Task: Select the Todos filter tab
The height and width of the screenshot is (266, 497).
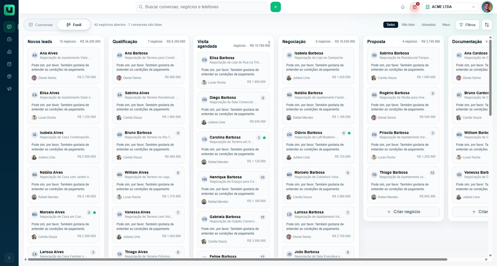Action: coord(391,25)
